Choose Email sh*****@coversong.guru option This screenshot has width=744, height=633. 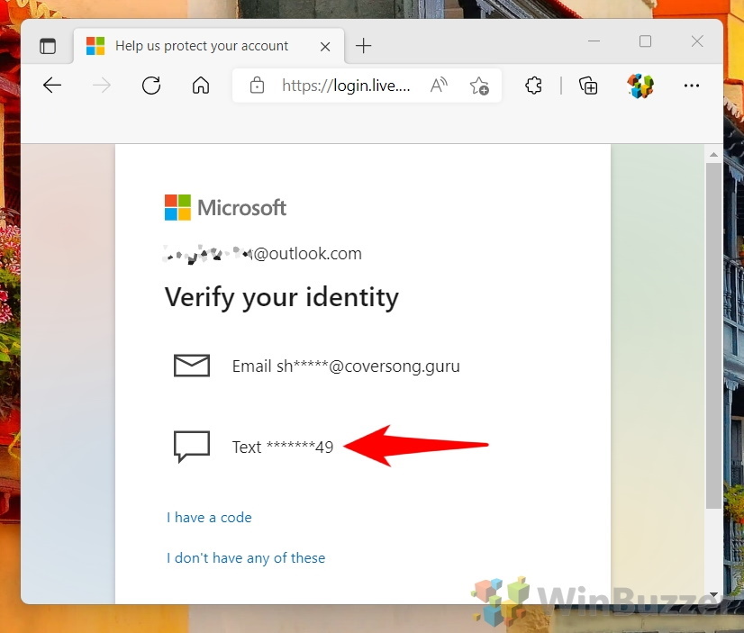click(x=347, y=366)
